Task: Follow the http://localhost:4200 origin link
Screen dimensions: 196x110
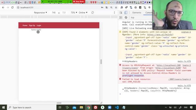Action: click(168, 68)
